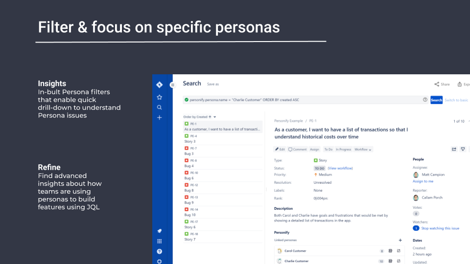Unlink Carol Customer persona
Screen dimensions: 470x264
tap(399, 251)
